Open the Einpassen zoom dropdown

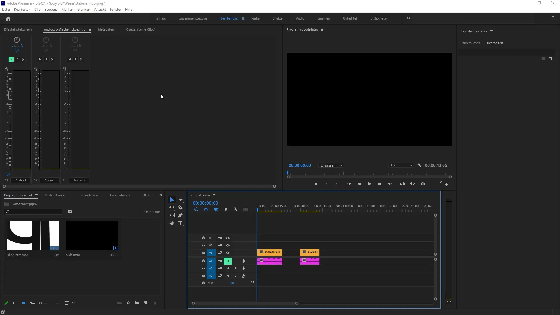[x=331, y=165]
